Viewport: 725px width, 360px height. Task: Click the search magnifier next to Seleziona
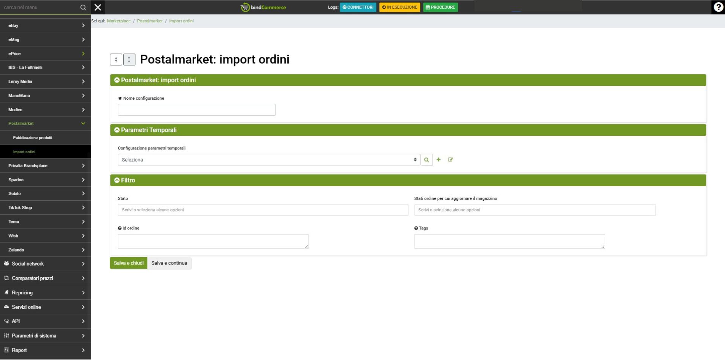coord(426,160)
